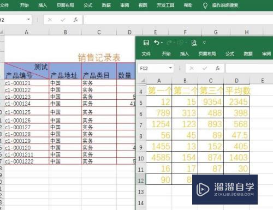Select column C header in back window
Viewport: 273px width, 210px height.
click(x=99, y=32)
